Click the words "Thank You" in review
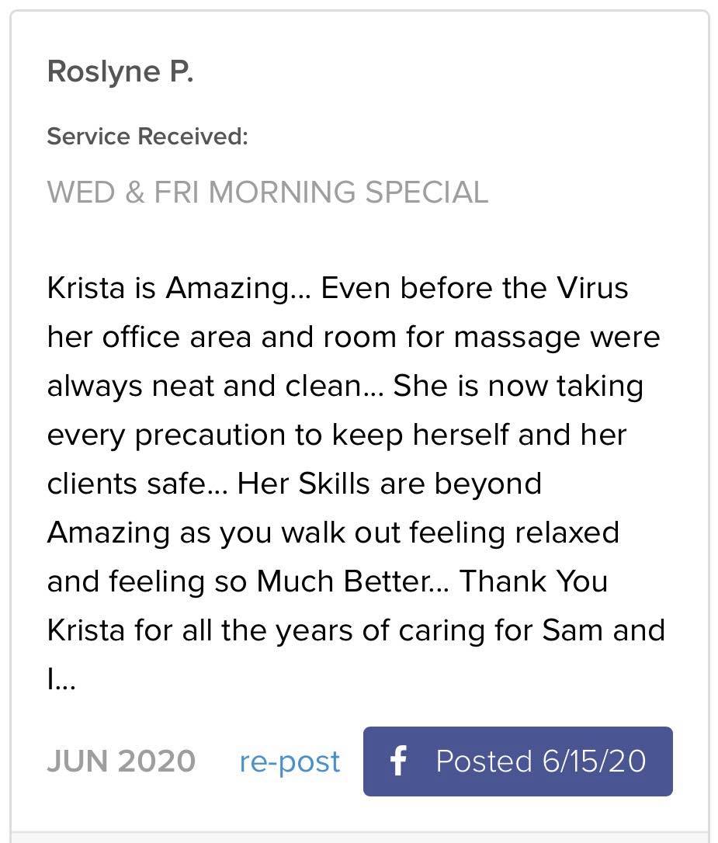Screen dimensions: 718x843 pos(534,582)
